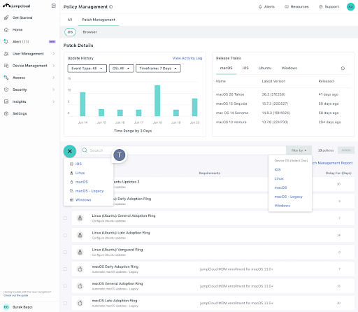358x312 pixels.
Task: Filter by macOS - Legacy in Device OS list
Action: [289, 197]
